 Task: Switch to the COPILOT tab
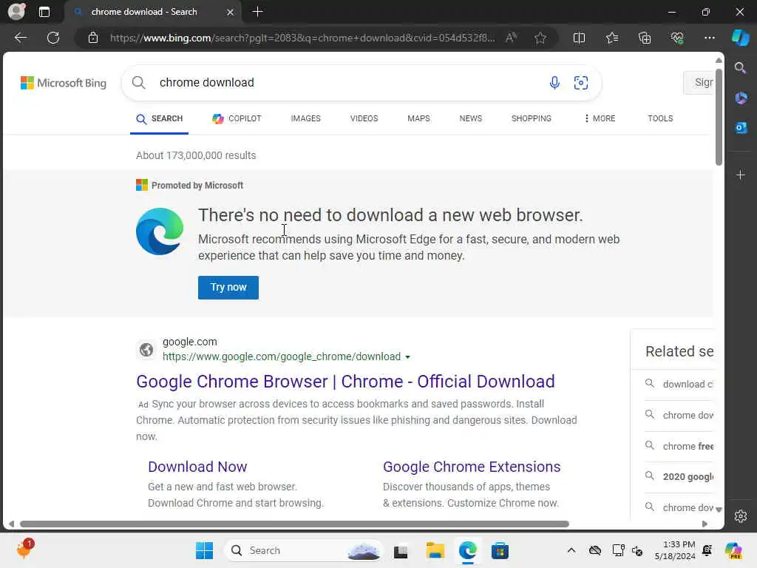click(237, 119)
